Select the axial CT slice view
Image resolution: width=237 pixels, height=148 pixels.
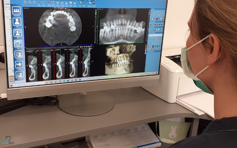pyautogui.click(x=60, y=26)
